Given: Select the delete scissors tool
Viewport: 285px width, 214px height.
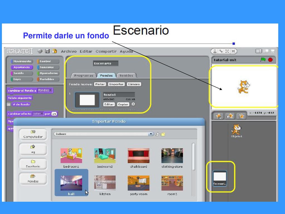Looking at the screenshot, I should [221, 51].
